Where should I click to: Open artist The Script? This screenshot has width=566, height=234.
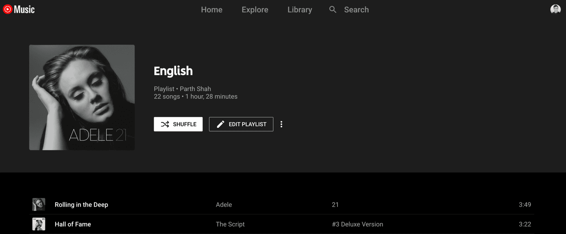(230, 224)
